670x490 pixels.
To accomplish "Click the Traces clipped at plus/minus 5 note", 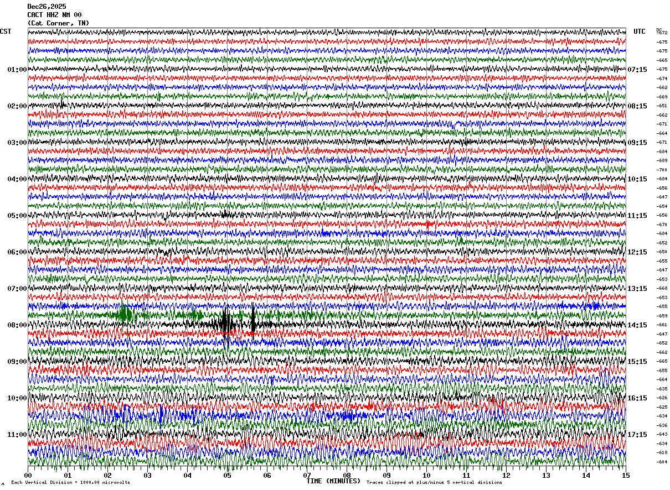I will tap(434, 482).
